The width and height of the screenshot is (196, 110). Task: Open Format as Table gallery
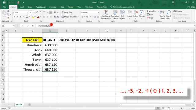coord(115,15)
